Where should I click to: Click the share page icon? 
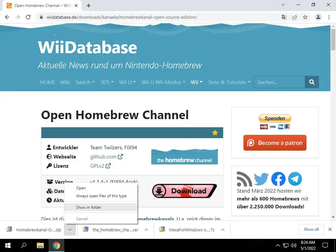pos(295,17)
